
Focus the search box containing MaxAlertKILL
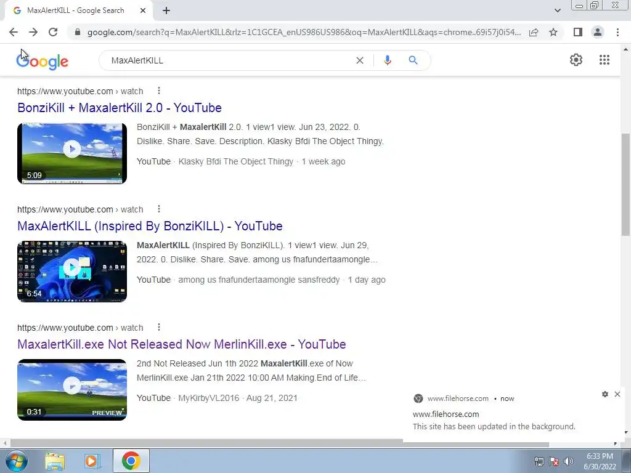tap(229, 60)
